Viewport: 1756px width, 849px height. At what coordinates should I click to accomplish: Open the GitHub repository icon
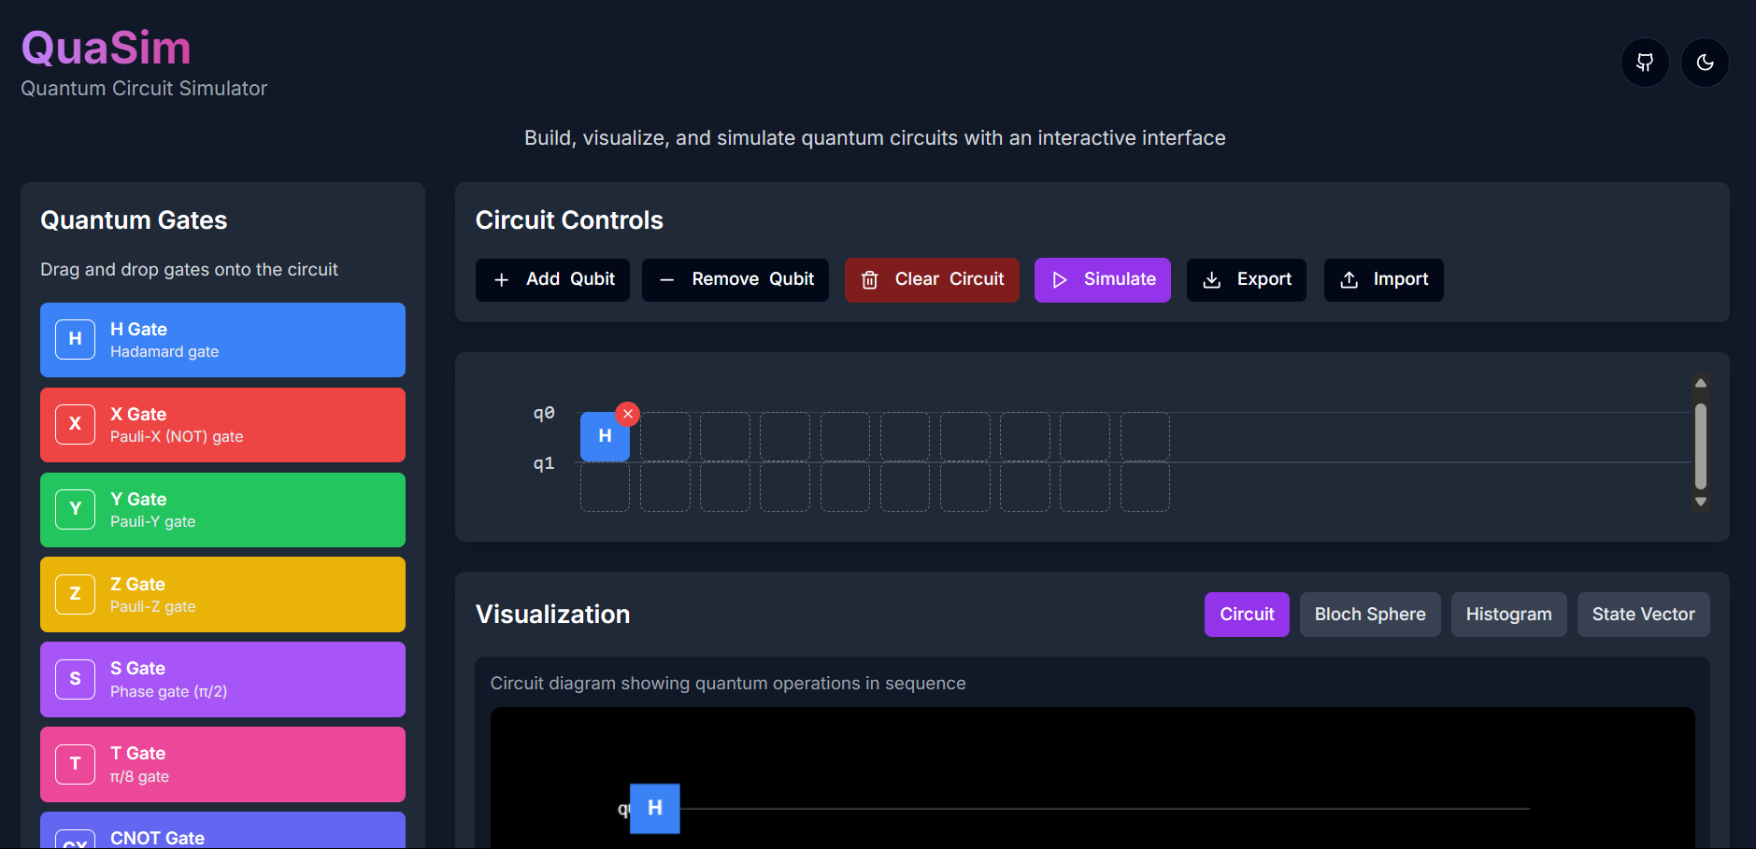1645,63
